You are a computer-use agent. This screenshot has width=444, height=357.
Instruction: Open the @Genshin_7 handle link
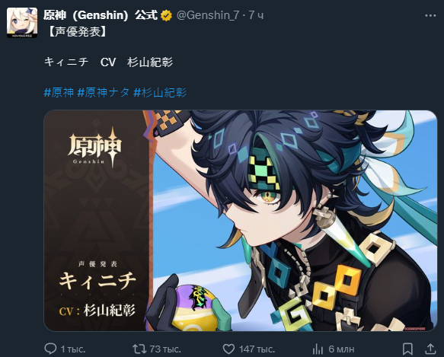tap(208, 15)
